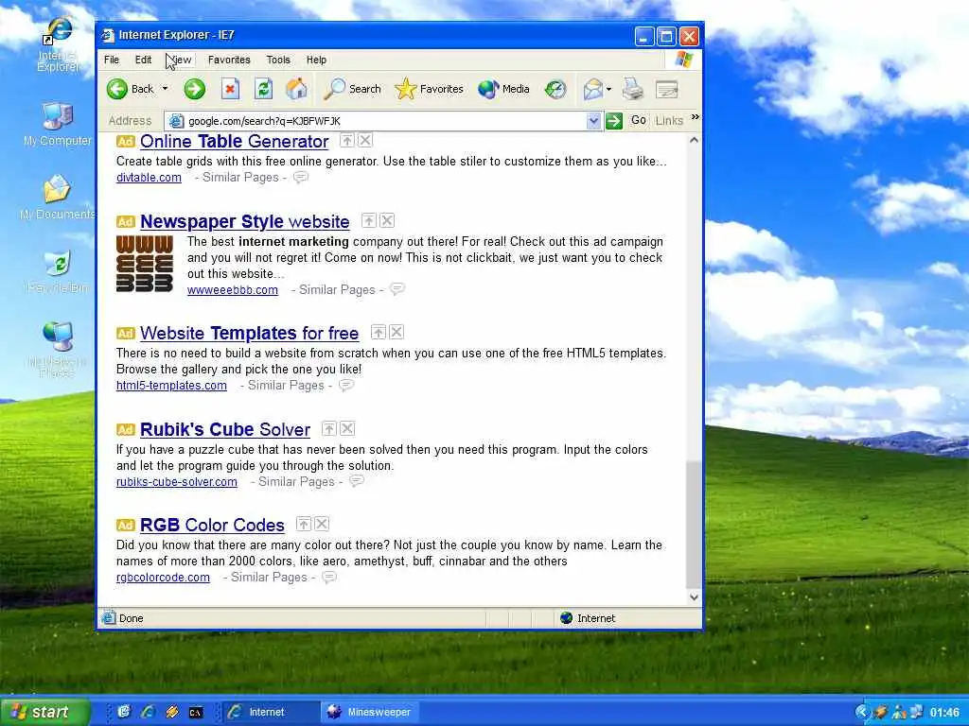Launch command prompt from quick launch icon
The width and height of the screenshot is (969, 726).
(195, 713)
